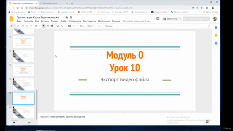
Task: Expand the insert image dropdown arrow
Action: click(54, 26)
